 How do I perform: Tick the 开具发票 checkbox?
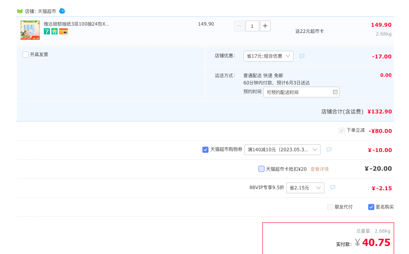coord(25,55)
